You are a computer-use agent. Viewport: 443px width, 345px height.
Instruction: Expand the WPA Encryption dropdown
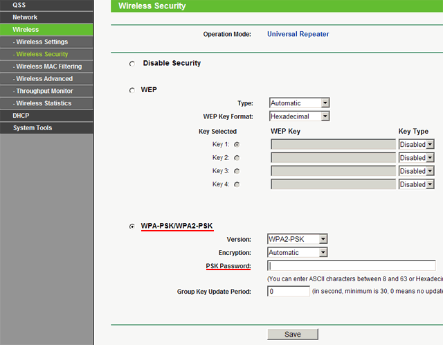click(297, 253)
